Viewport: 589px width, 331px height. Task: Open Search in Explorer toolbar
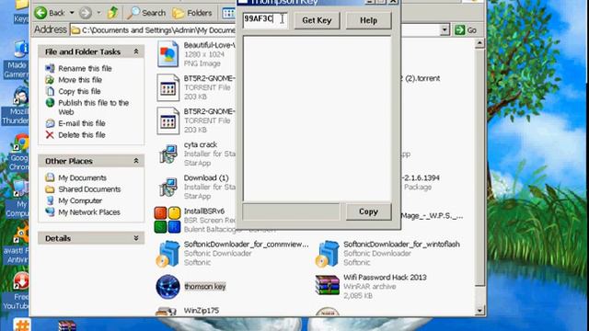coord(146,13)
